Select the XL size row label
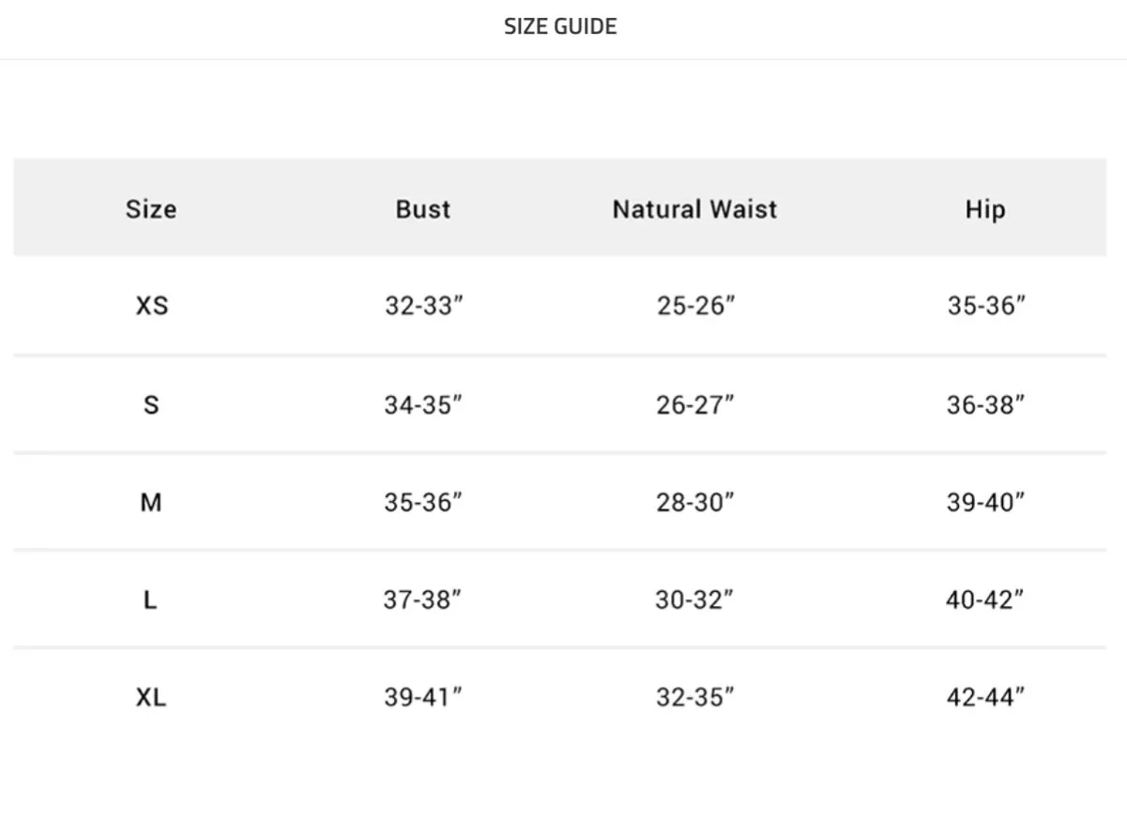1127x834 pixels. point(151,697)
